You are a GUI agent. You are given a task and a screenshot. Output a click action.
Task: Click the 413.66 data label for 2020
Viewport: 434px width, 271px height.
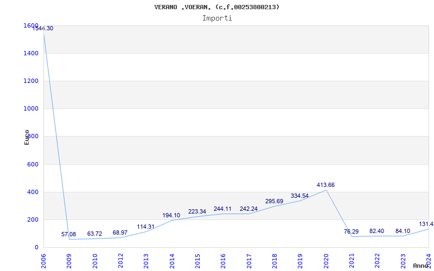[x=325, y=185]
